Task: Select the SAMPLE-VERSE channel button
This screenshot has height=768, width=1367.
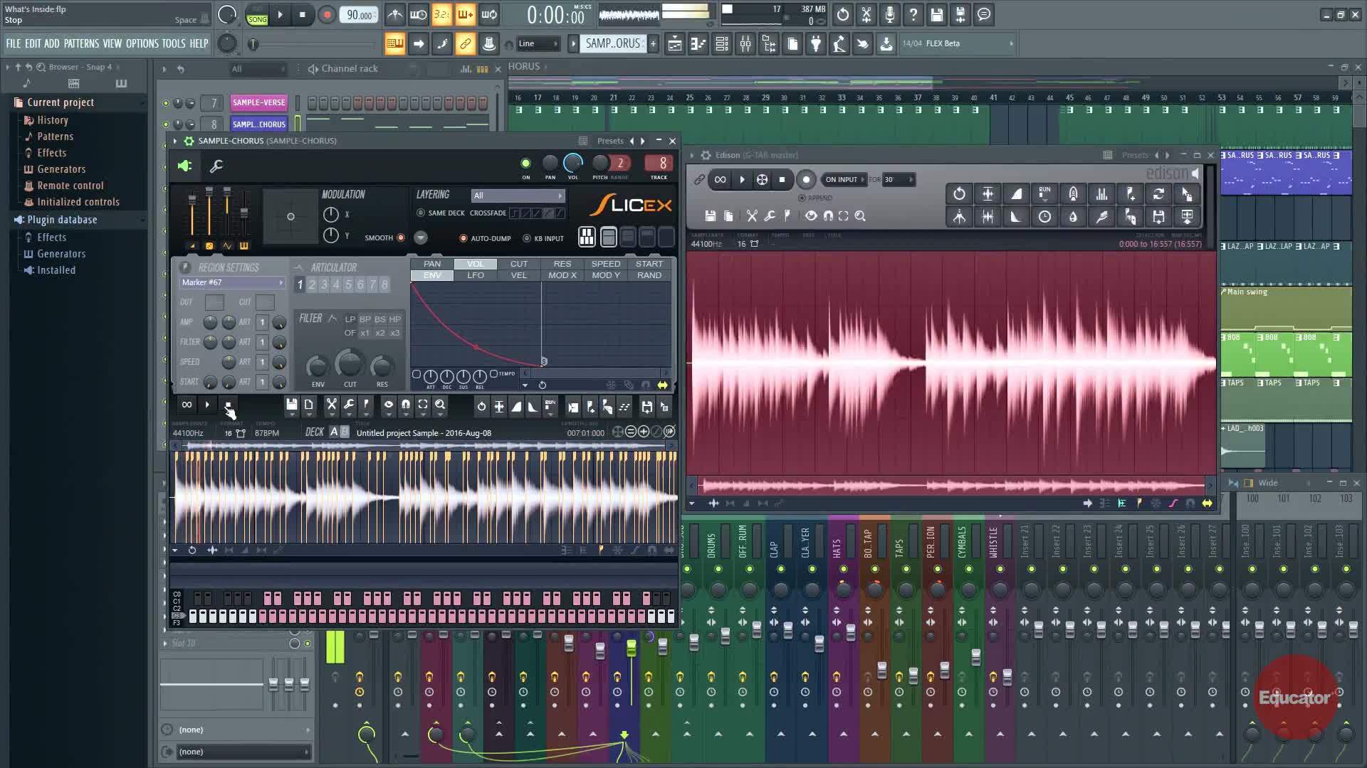Action: [x=258, y=102]
